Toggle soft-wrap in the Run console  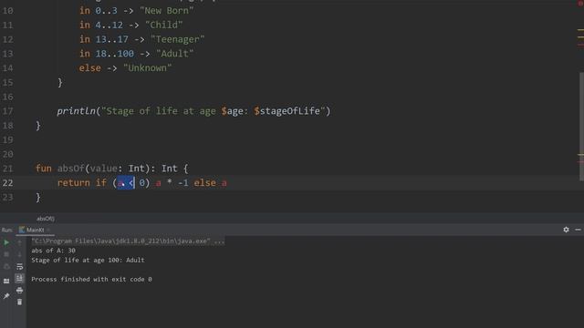click(19, 266)
